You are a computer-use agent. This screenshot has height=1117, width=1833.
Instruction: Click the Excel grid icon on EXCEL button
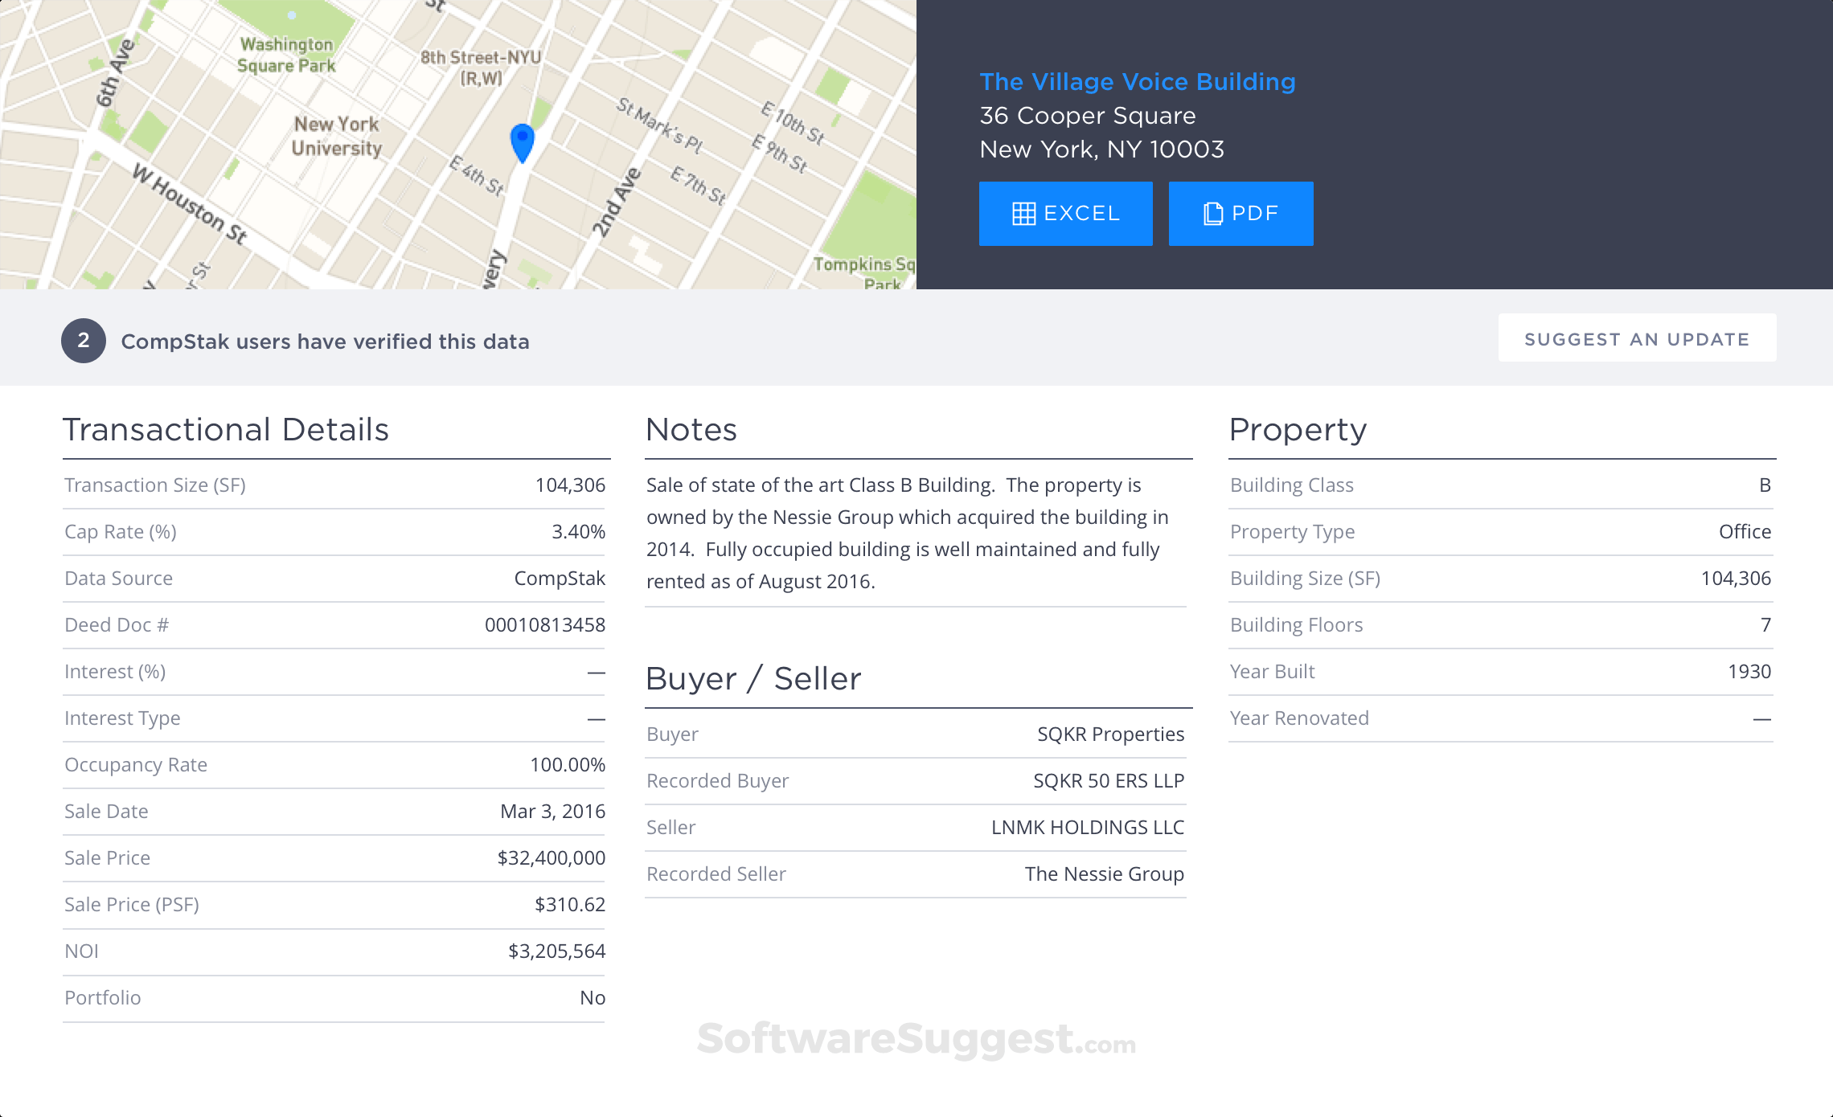pyautogui.click(x=1024, y=213)
